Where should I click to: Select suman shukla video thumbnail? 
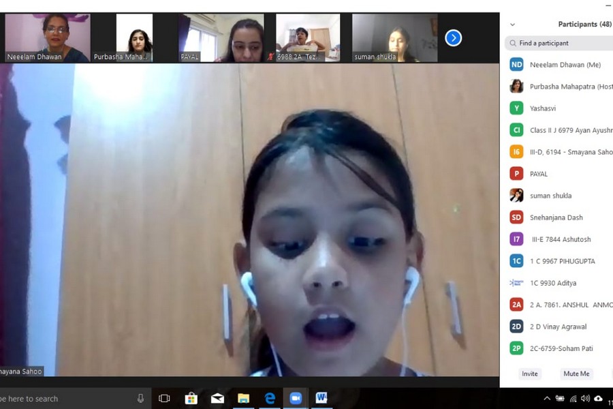tap(394, 38)
